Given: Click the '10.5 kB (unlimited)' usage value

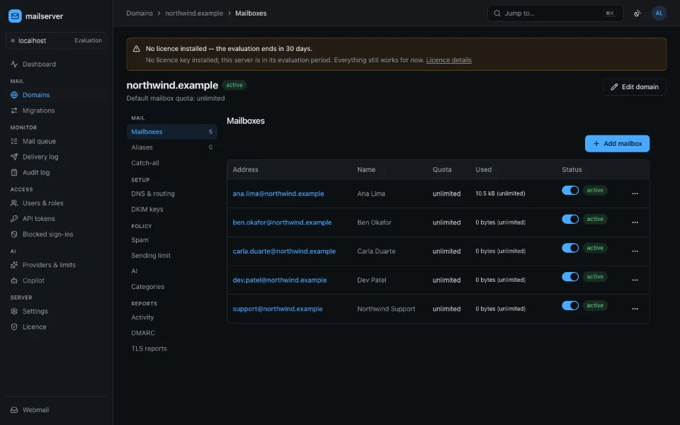Looking at the screenshot, I should tap(500, 193).
